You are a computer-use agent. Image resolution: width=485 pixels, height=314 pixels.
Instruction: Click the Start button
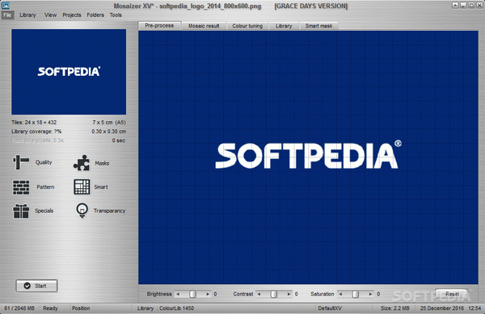pos(36,286)
